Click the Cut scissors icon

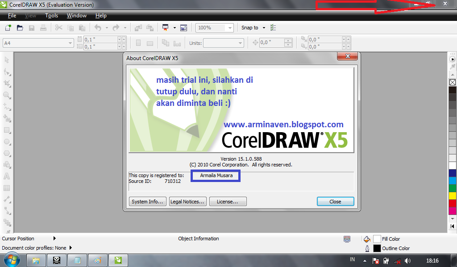pyautogui.click(x=58, y=28)
